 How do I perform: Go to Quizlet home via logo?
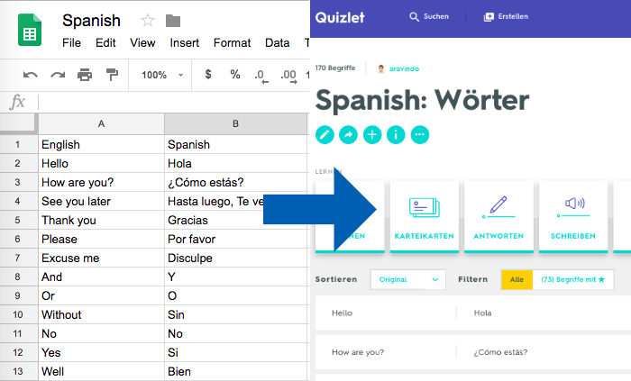[x=340, y=17]
